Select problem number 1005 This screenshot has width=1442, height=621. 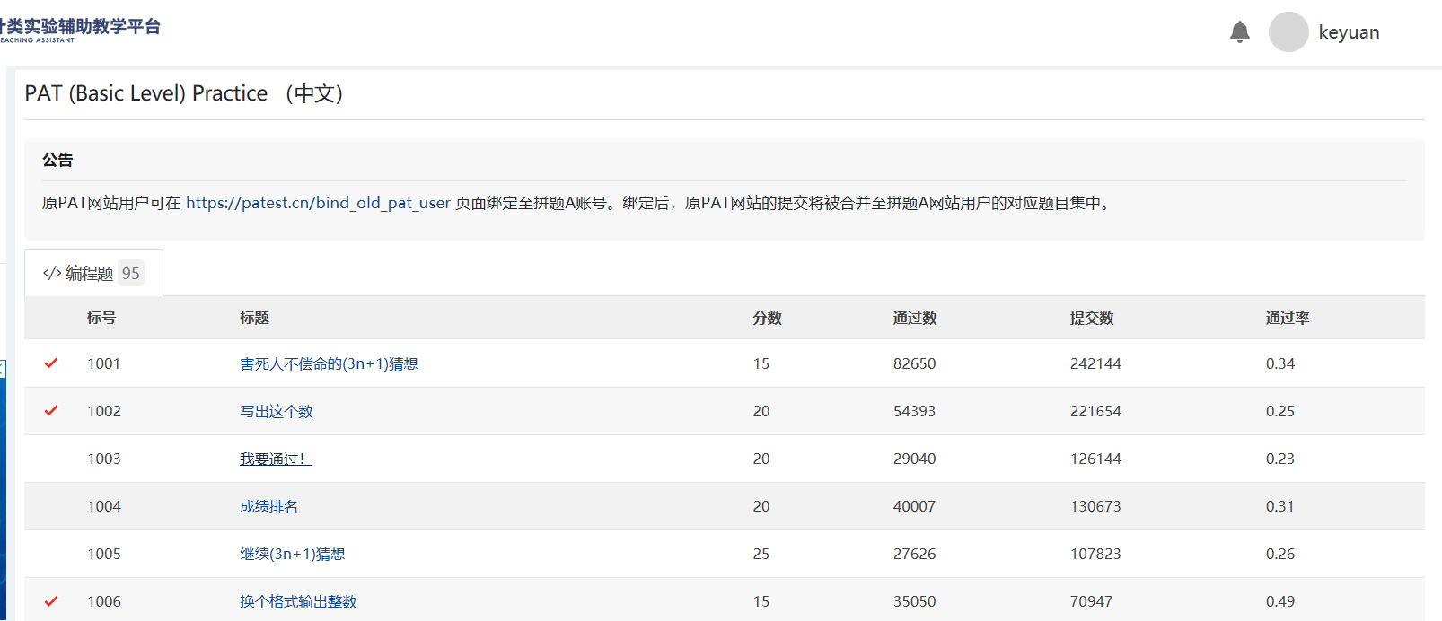(x=104, y=554)
